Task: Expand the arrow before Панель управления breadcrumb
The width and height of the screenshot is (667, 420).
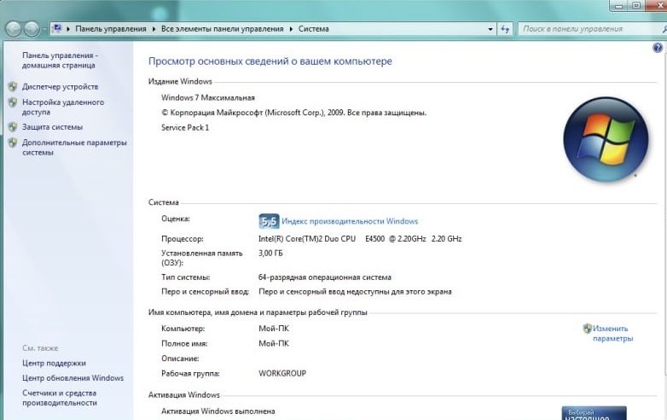Action: [68, 29]
